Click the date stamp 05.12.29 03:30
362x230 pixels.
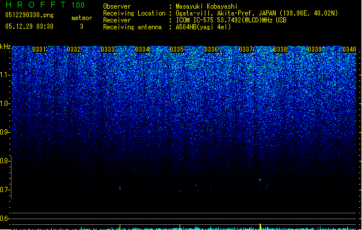click(29, 26)
